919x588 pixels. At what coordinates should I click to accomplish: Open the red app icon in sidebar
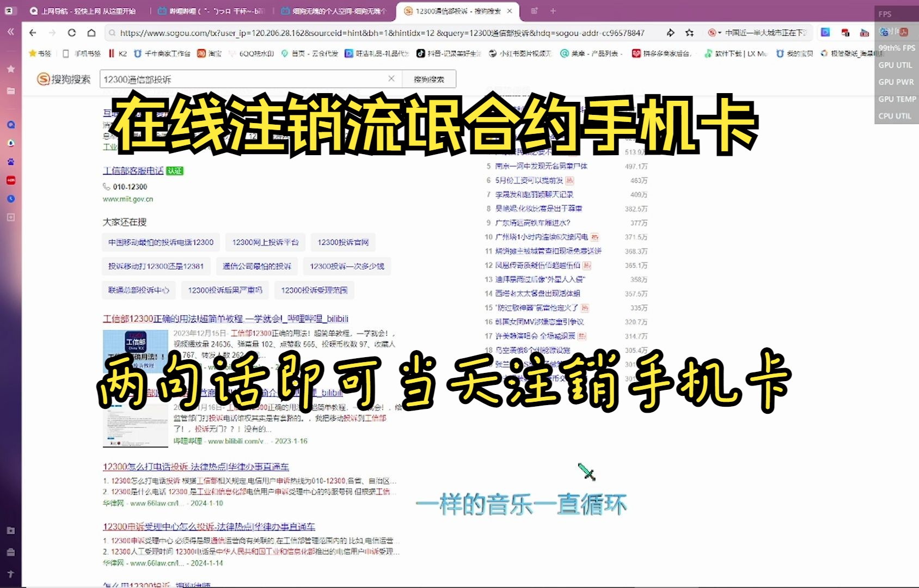coord(10,180)
